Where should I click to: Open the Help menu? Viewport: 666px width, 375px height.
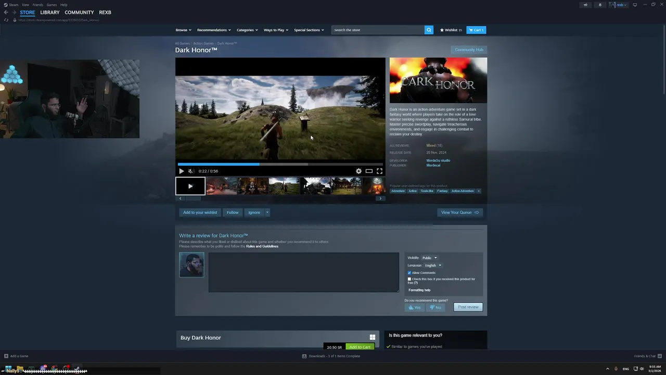tap(63, 5)
